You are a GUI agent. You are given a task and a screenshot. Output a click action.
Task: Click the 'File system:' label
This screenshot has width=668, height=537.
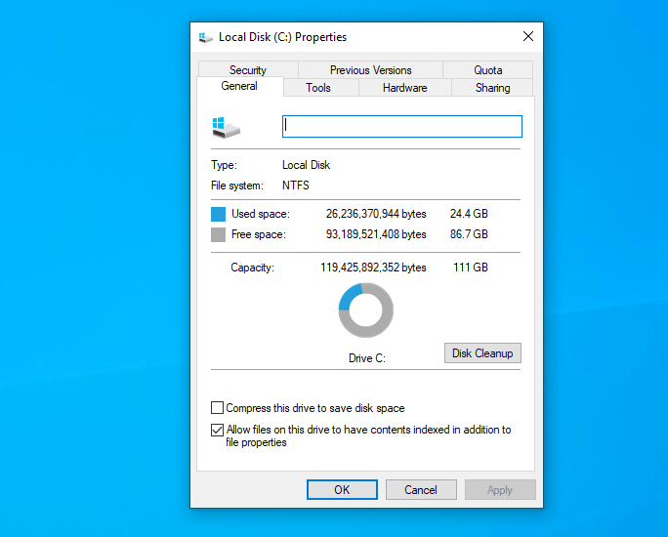point(237,186)
